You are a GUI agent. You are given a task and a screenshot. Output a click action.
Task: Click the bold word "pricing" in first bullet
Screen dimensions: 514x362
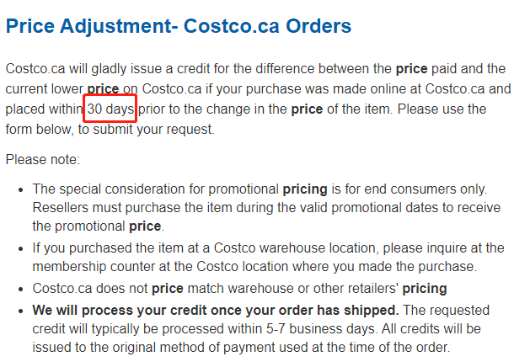coord(305,189)
